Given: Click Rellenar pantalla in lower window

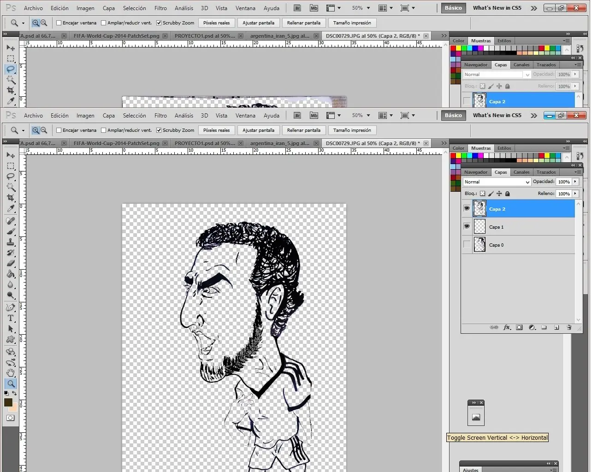Looking at the screenshot, I should coord(304,130).
